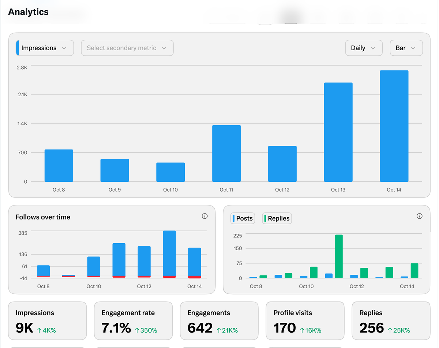Open the Select secondary metric dropdown
This screenshot has height=348, width=439.
click(x=127, y=48)
